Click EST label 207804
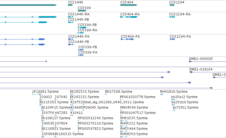The height and width of the screenshot is (138, 226). point(61,124)
